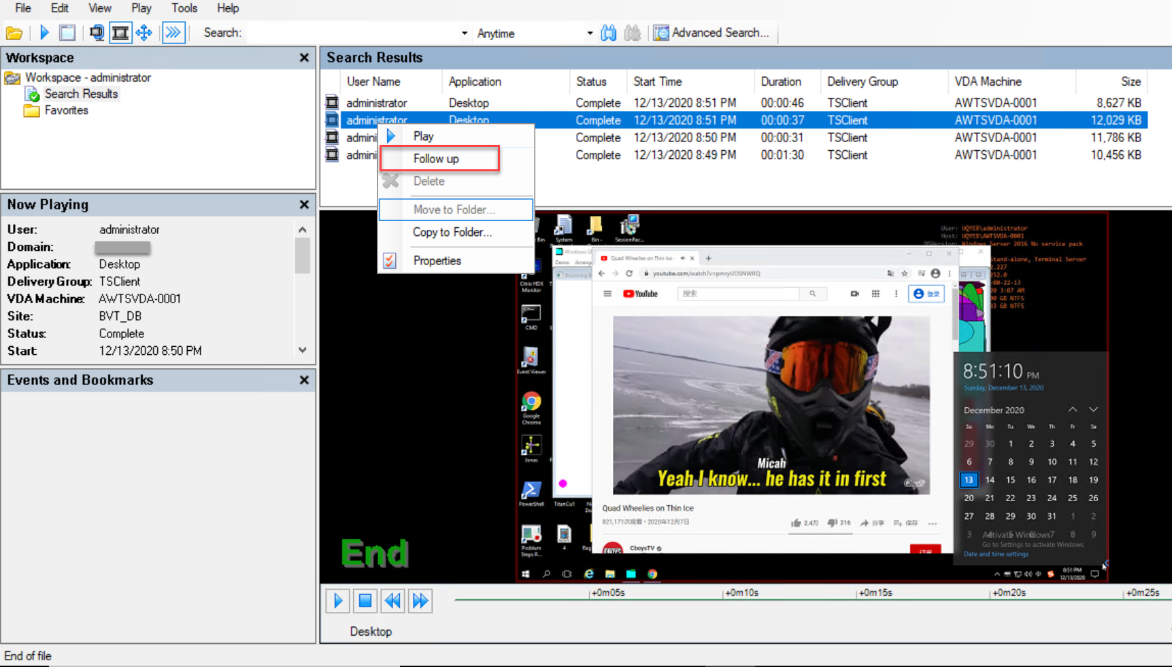This screenshot has width=1172, height=667.
Task: Select Copy to Folder menu entry
Action: (x=452, y=232)
